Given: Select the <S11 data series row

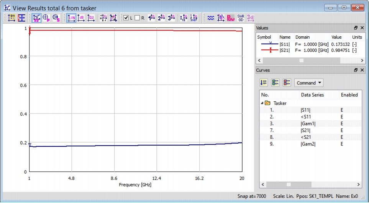Looking at the screenshot, I should point(311,117).
